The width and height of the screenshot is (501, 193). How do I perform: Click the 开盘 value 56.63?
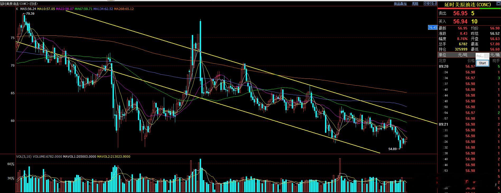[x=495, y=39]
